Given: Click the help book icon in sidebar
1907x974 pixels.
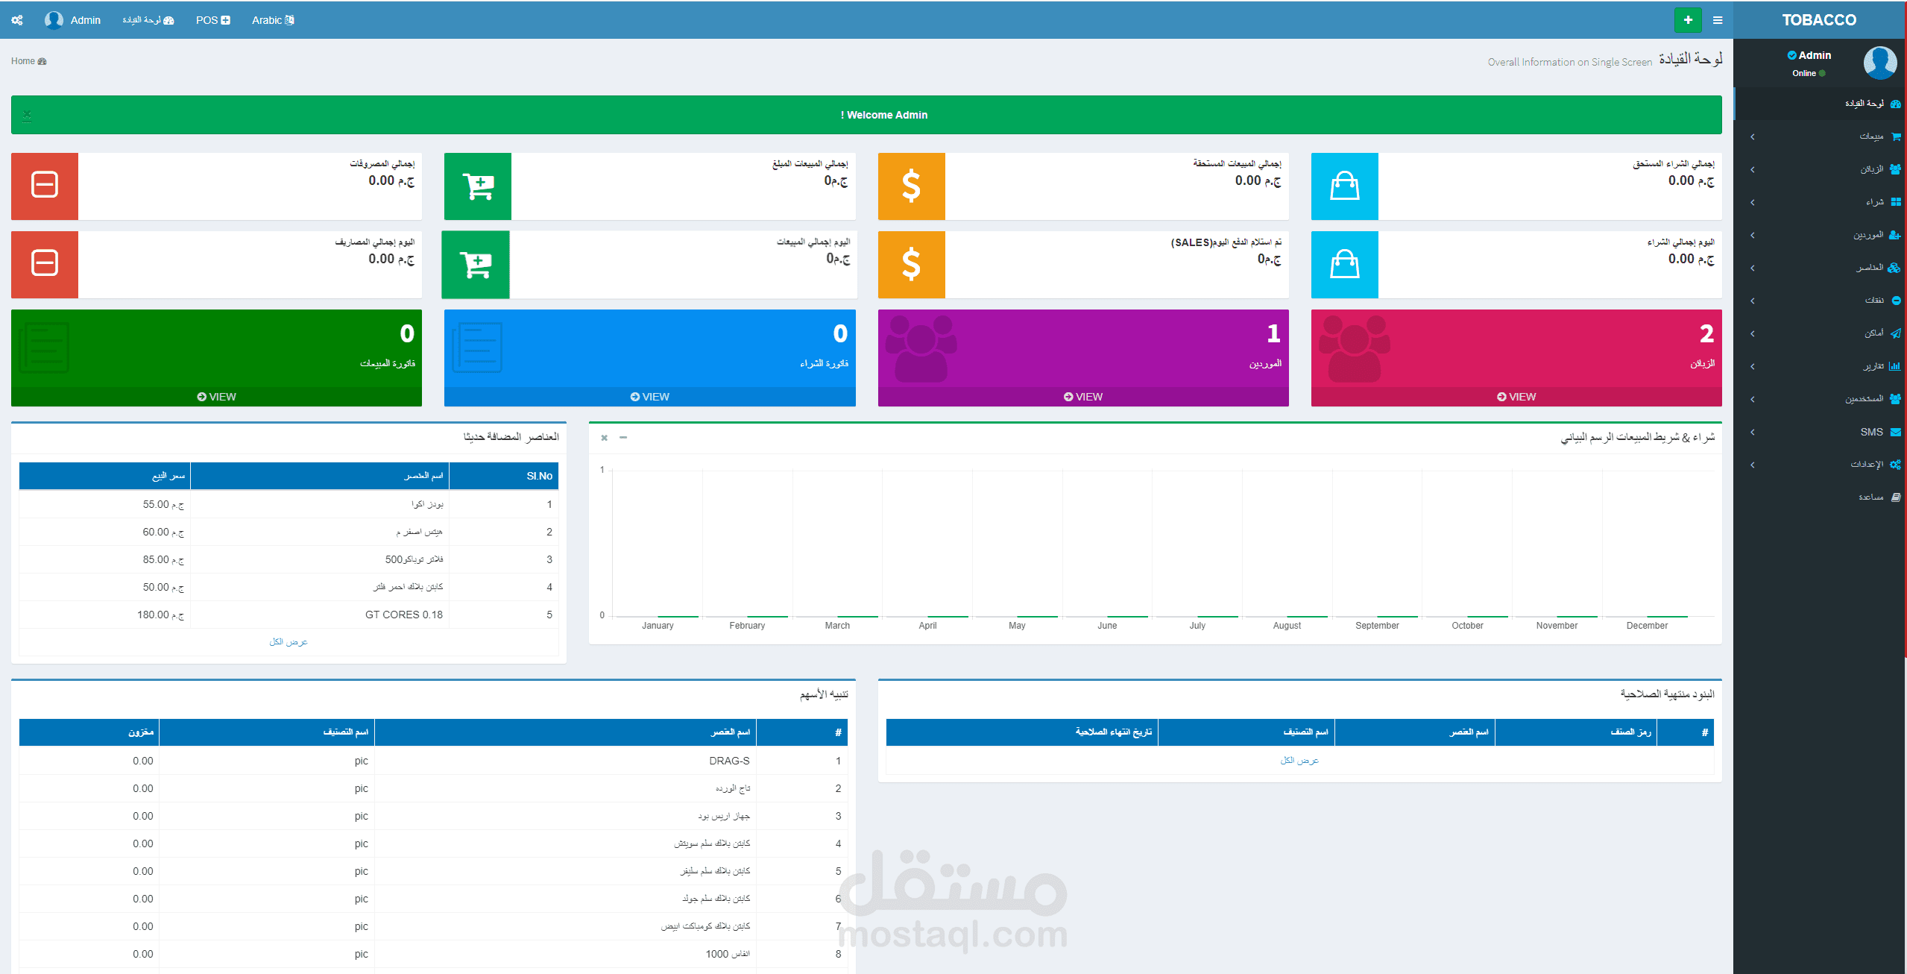Looking at the screenshot, I should pyautogui.click(x=1895, y=497).
